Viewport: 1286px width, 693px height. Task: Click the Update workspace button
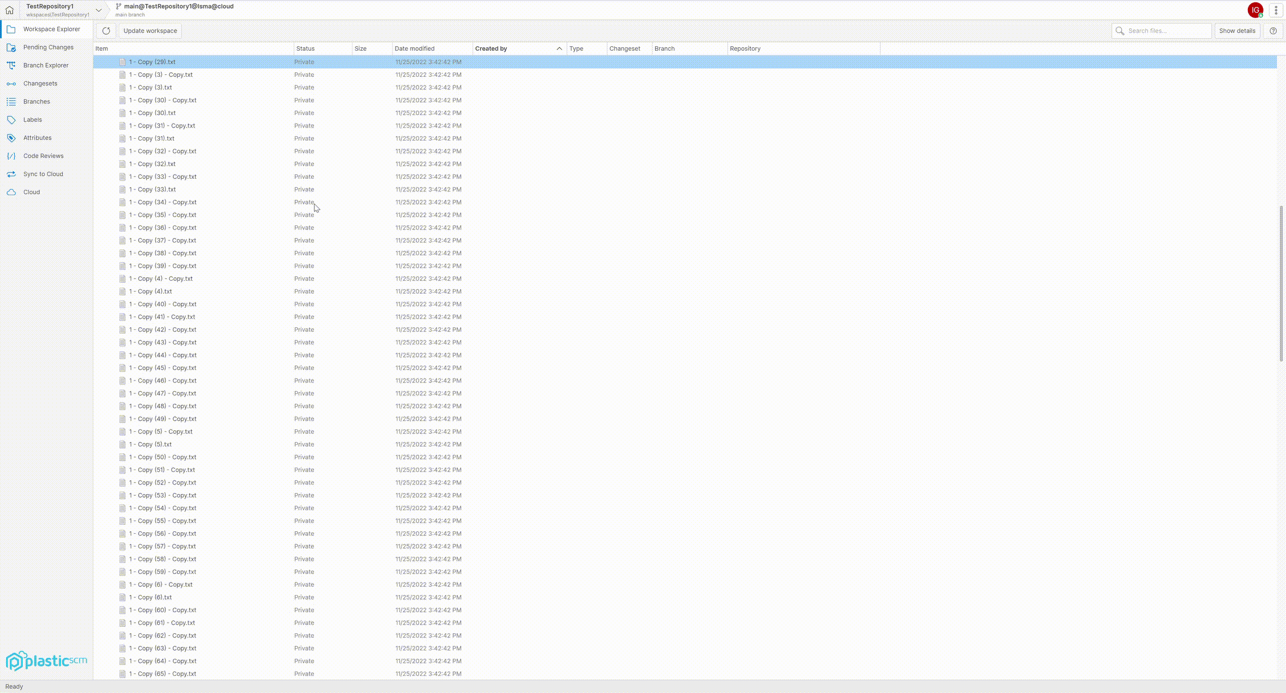(150, 31)
